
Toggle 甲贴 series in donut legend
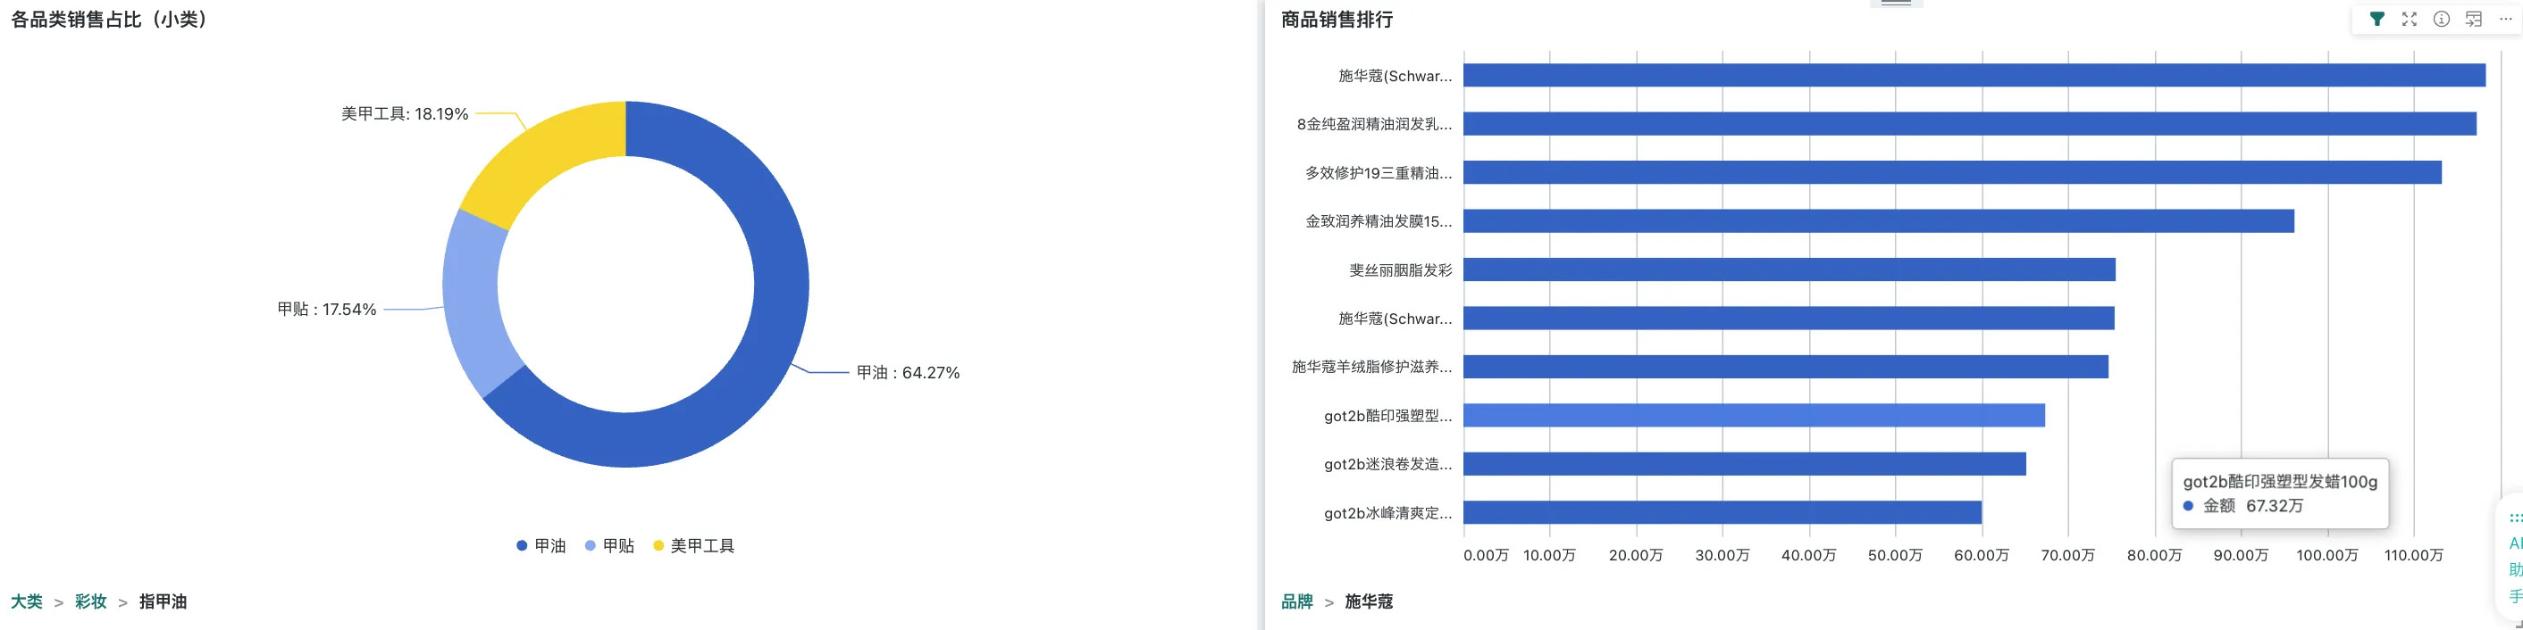[x=618, y=546]
